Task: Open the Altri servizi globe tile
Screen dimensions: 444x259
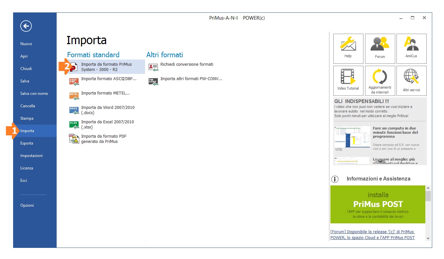Action: point(411,80)
